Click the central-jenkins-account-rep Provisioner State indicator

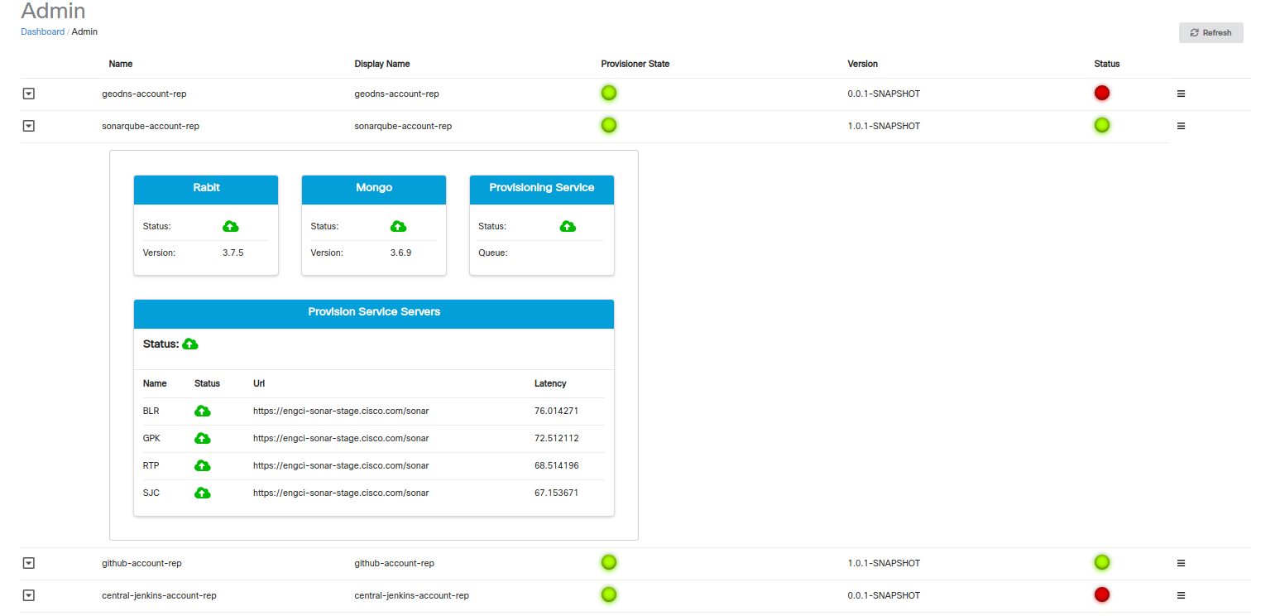[x=609, y=594]
